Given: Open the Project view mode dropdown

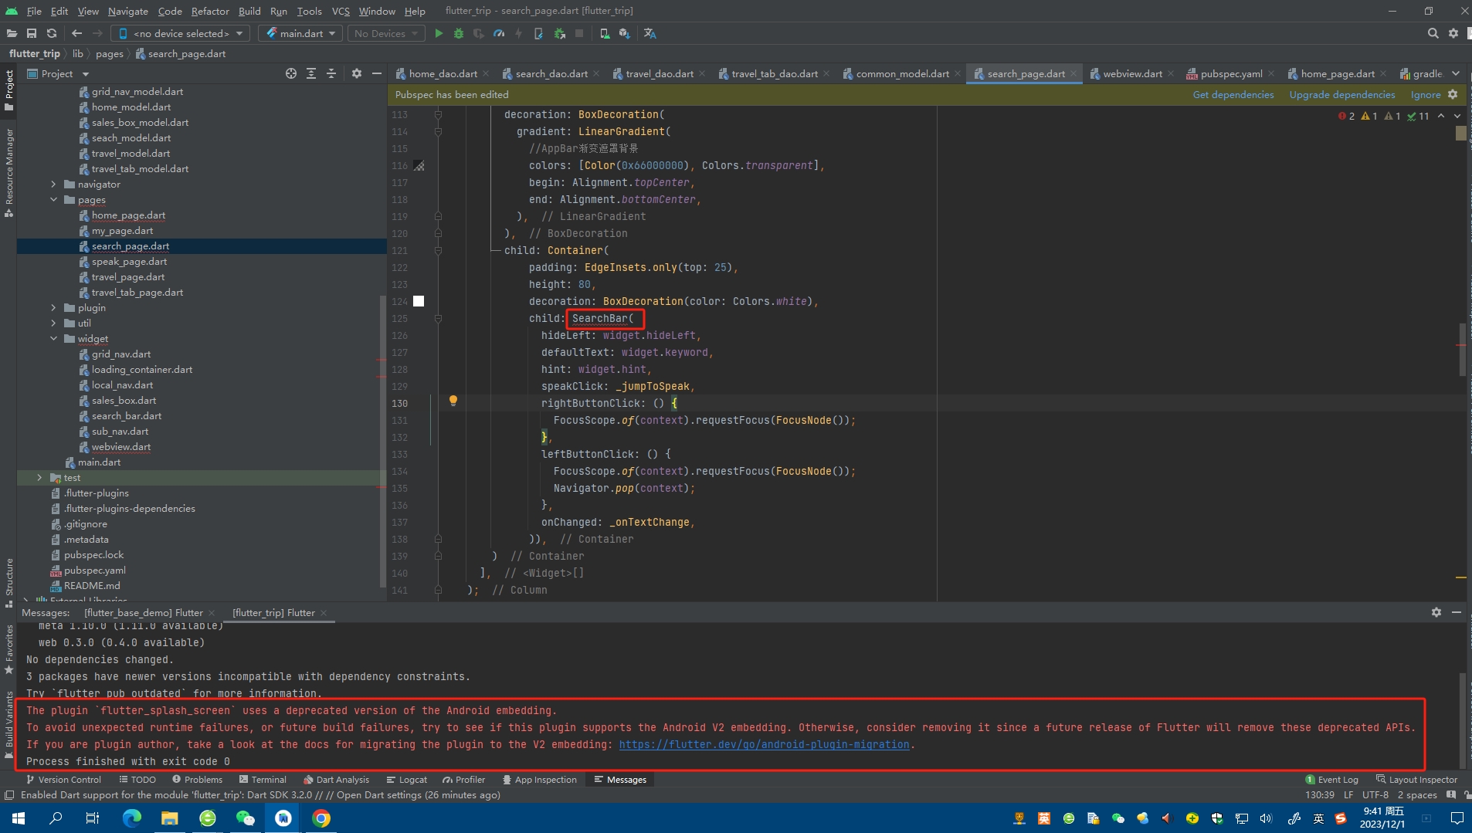Looking at the screenshot, I should pos(59,73).
